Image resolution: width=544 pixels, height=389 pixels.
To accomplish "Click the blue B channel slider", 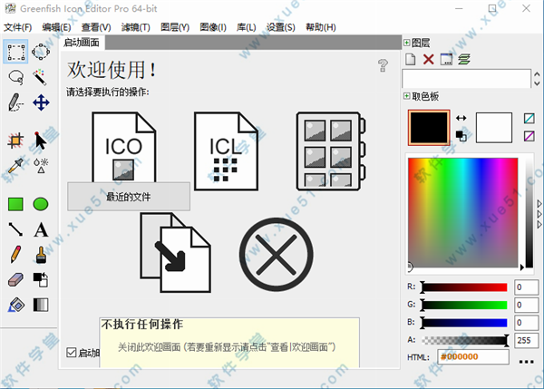I will 464,323.
